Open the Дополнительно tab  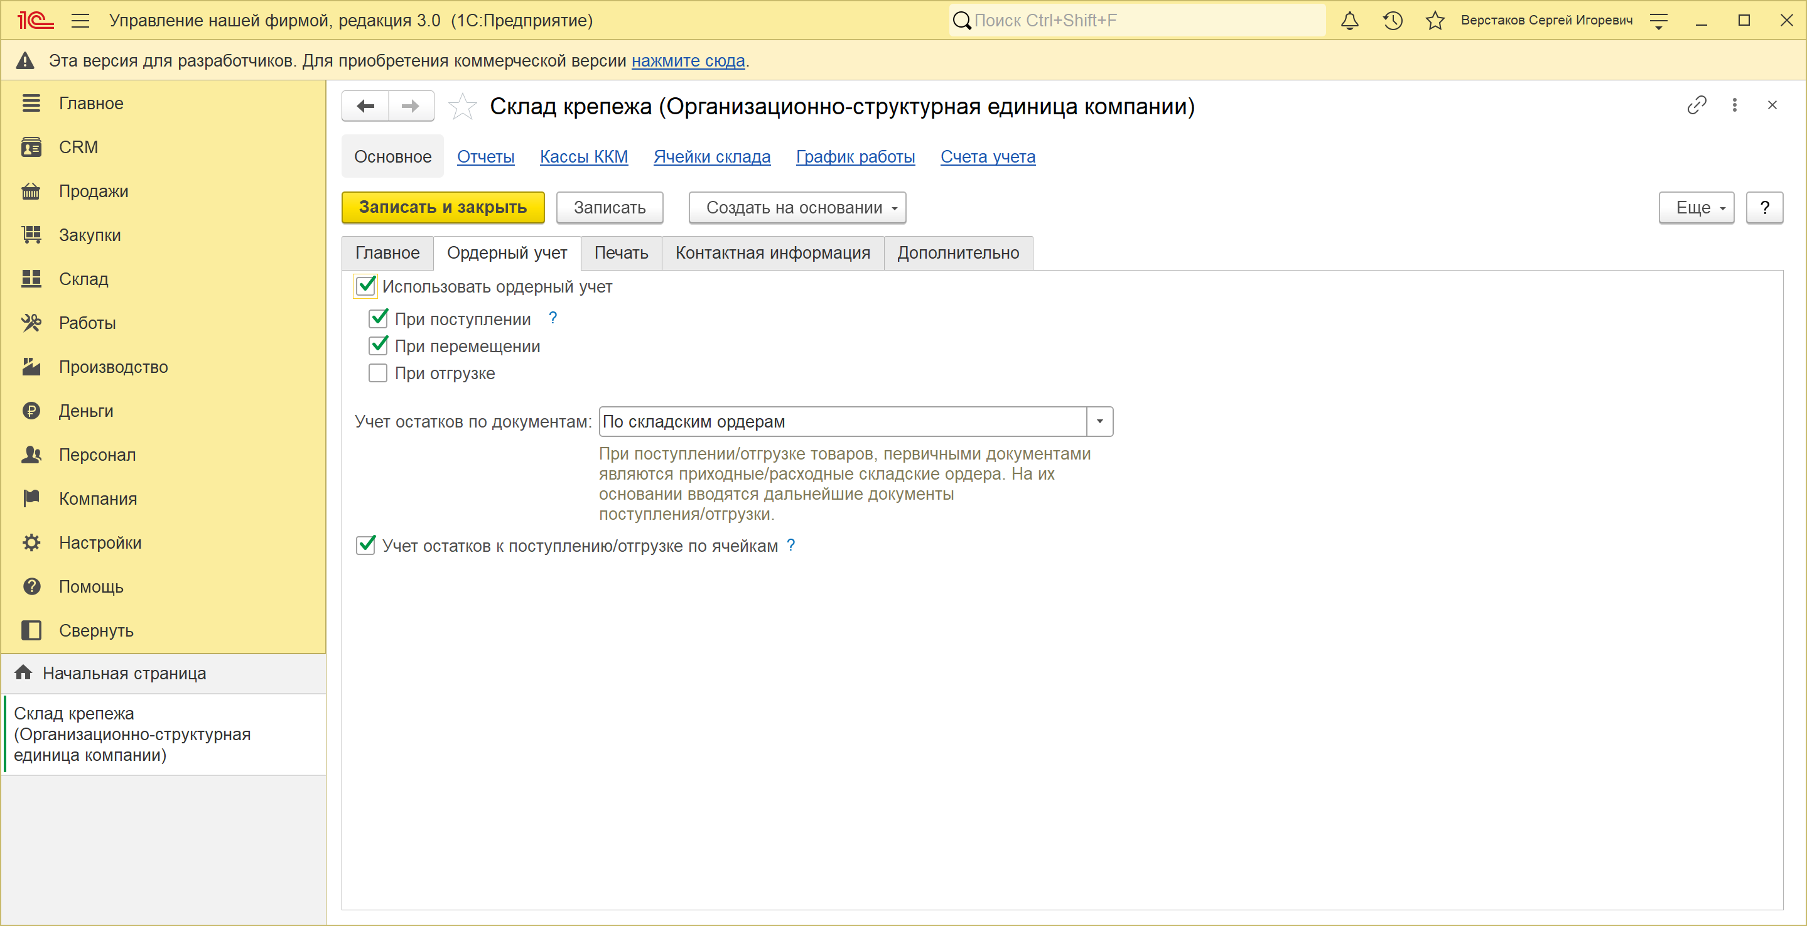(x=958, y=252)
